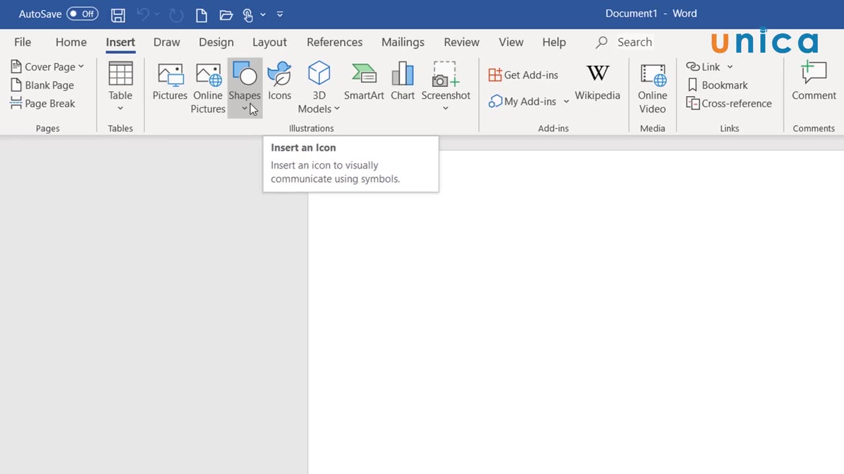This screenshot has width=844, height=474.
Task: Click the 3D Models cube icon
Action: [x=319, y=74]
